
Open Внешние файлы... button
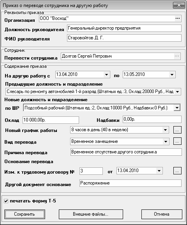point(91,214)
